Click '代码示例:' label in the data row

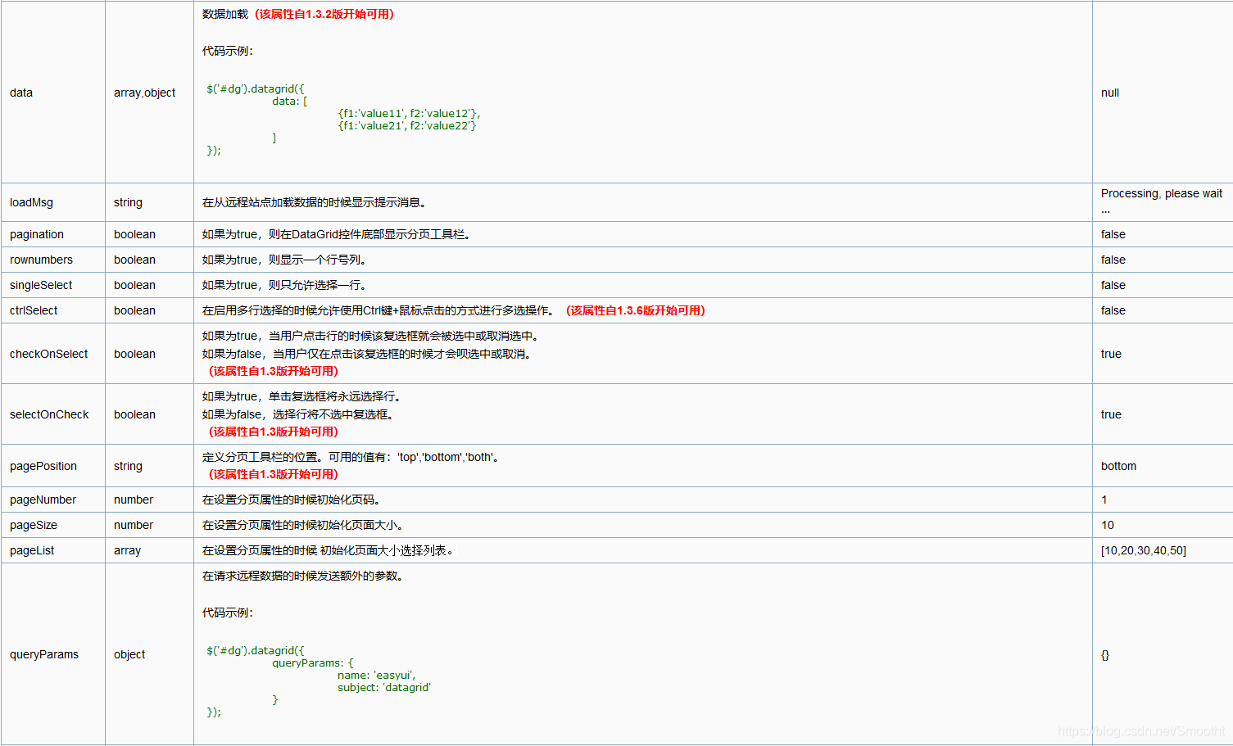228,51
